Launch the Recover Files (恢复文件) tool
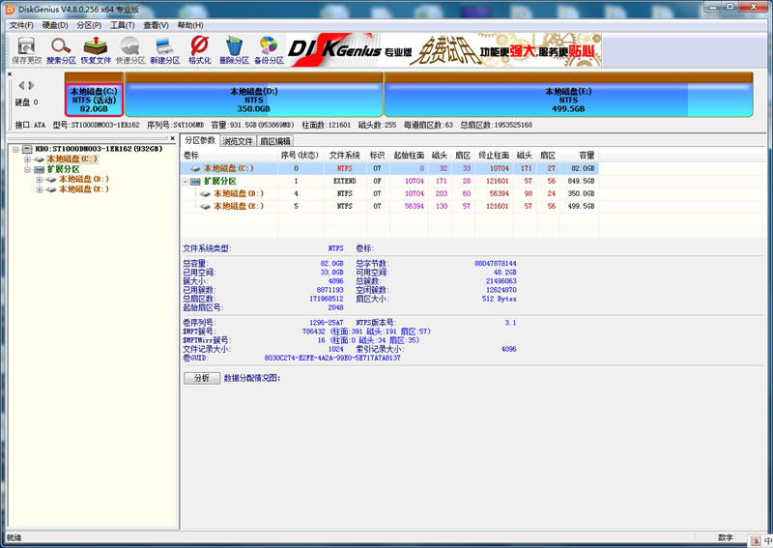The height and width of the screenshot is (548, 773). (96, 50)
